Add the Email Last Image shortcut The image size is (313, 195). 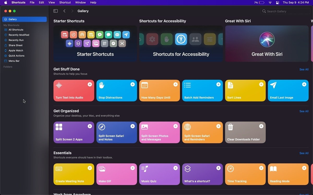click(304, 84)
